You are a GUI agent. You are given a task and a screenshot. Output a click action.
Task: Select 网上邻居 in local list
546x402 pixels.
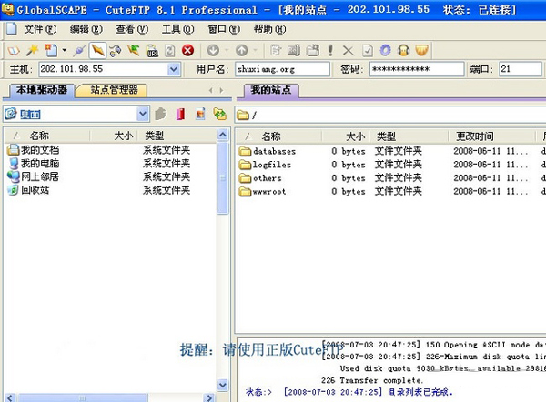tap(33, 176)
